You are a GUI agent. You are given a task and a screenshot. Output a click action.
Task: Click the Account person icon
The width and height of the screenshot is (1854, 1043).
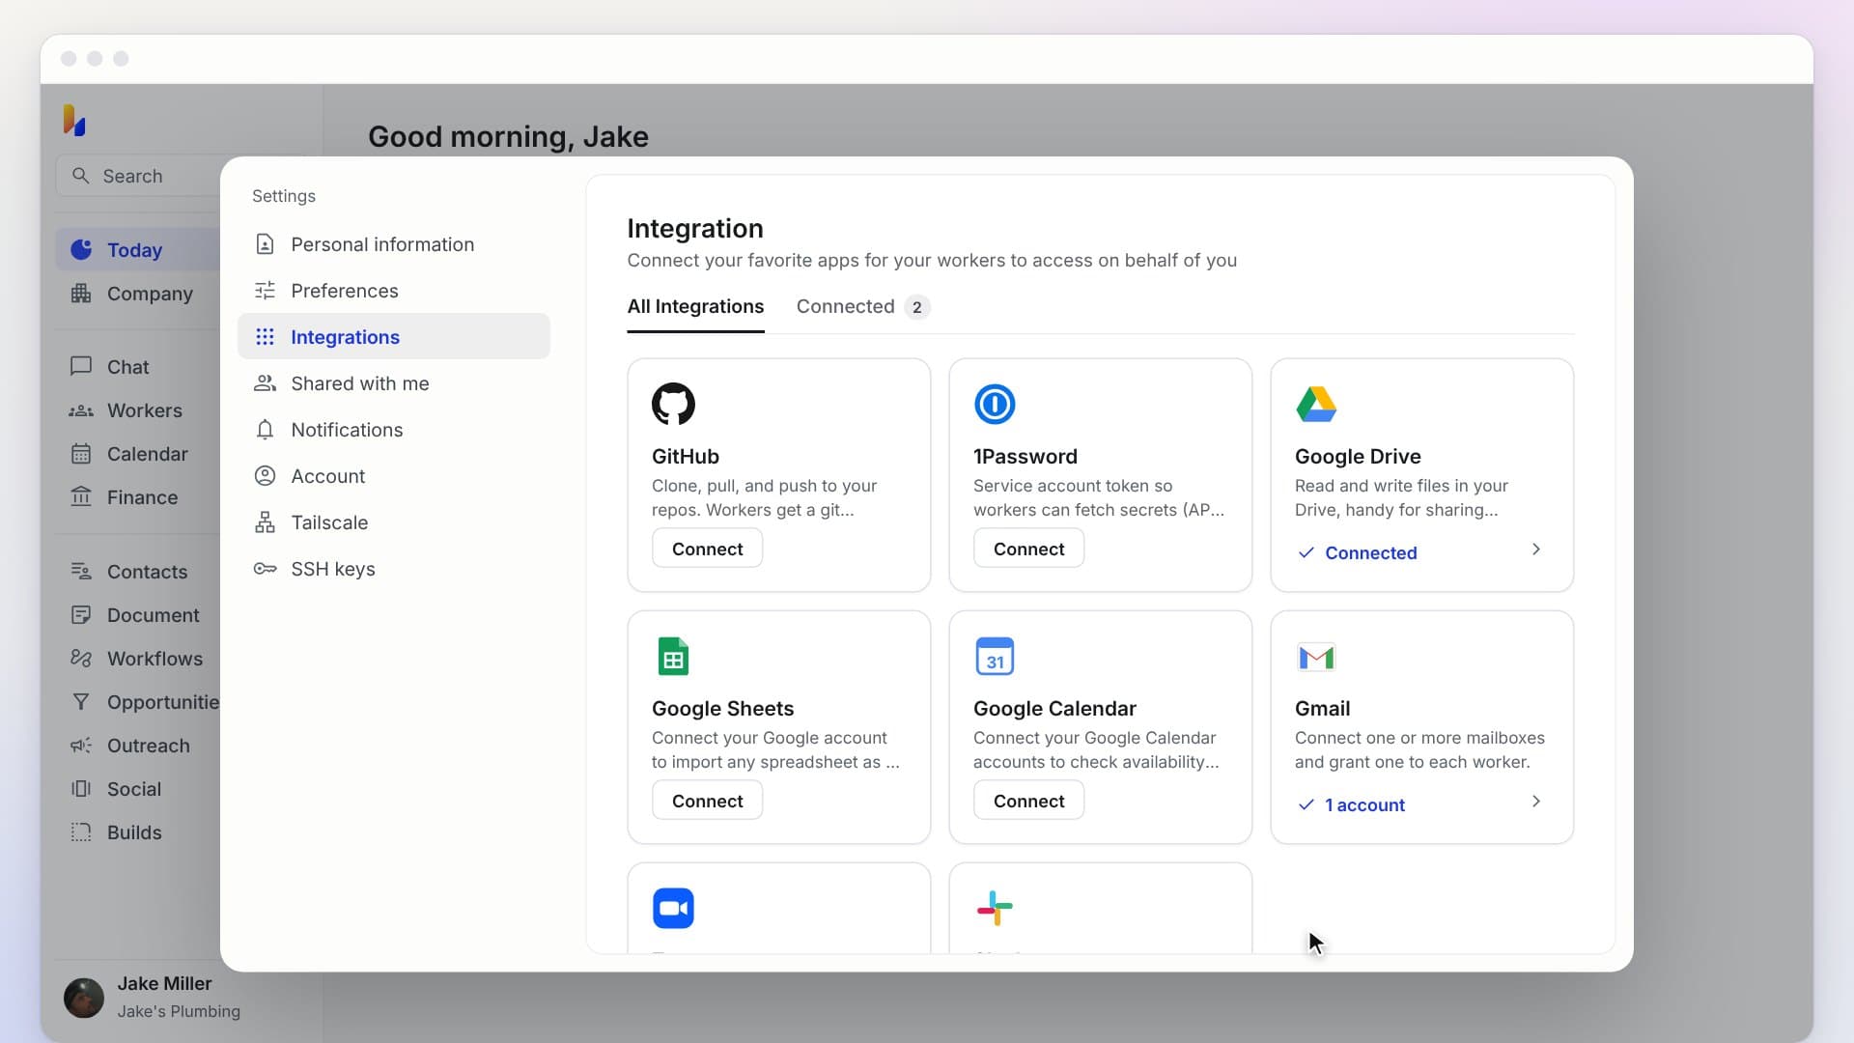click(265, 475)
